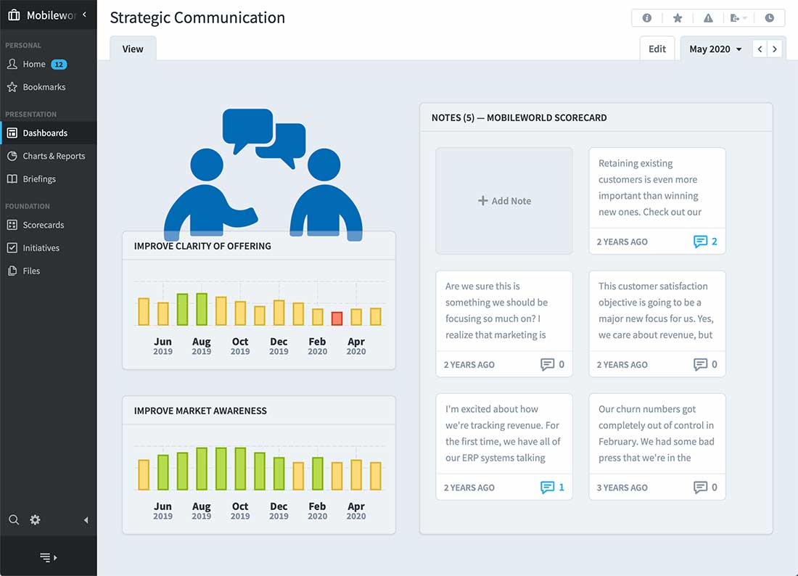Go to previous period arrow

point(760,49)
